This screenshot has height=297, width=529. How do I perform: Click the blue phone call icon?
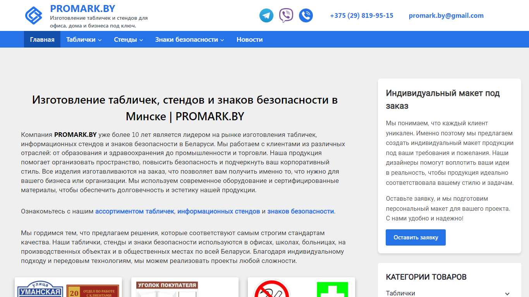[x=306, y=15]
